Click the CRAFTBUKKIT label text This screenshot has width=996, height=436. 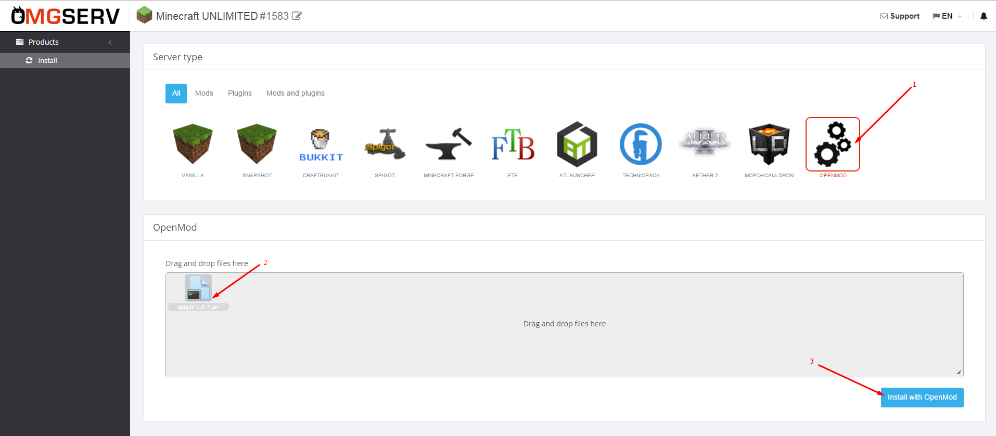[321, 176]
